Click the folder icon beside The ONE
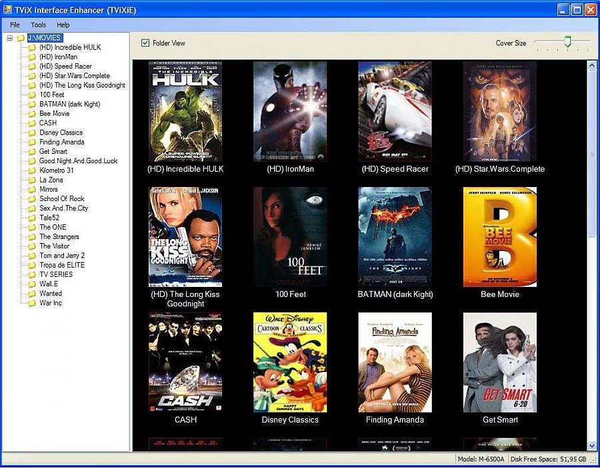The height and width of the screenshot is (468, 600). click(x=32, y=227)
